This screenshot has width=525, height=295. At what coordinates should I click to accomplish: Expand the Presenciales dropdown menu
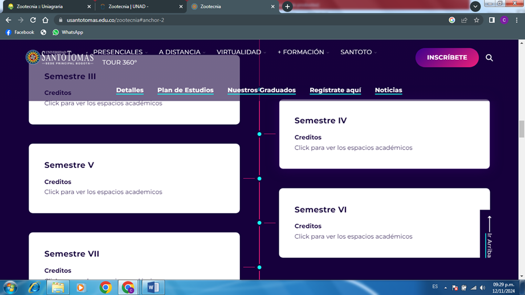click(120, 52)
